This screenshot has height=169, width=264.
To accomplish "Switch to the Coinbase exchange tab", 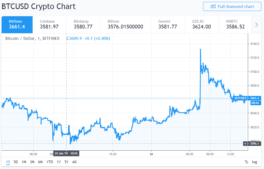I will (49, 24).
